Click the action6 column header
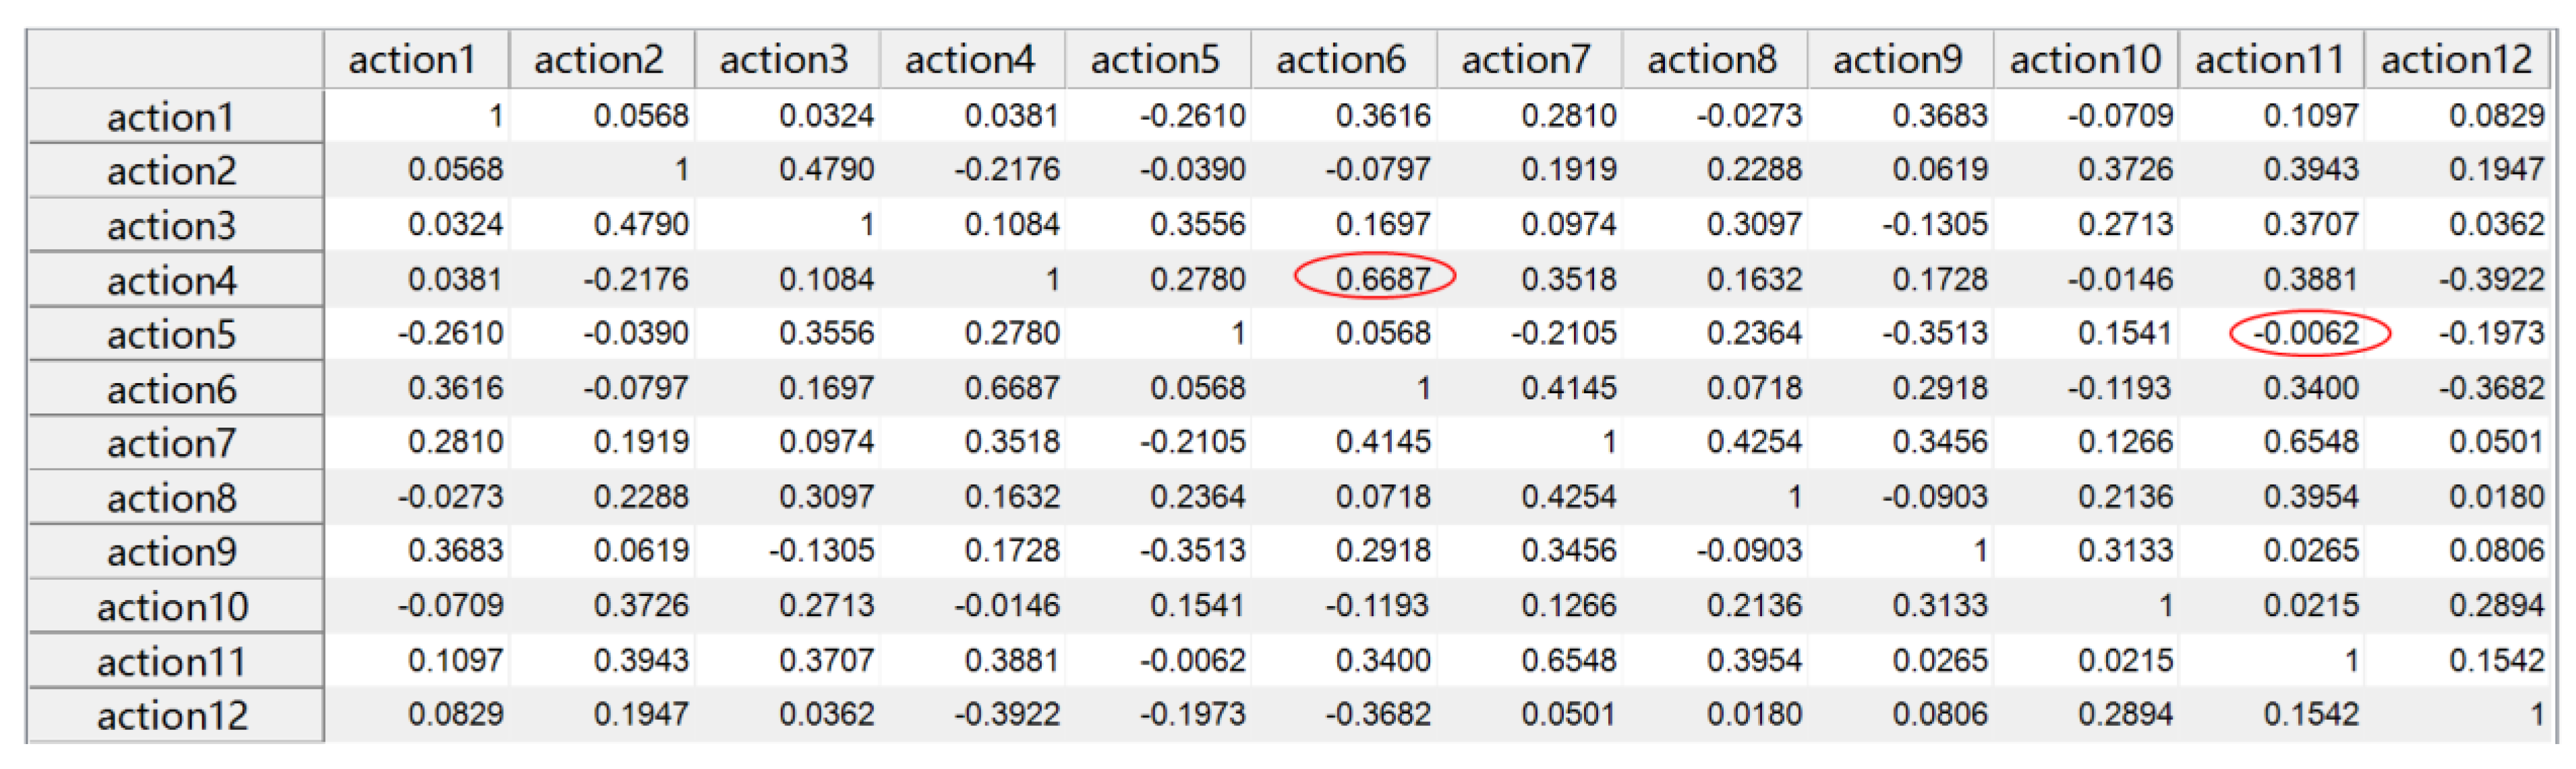 1342,60
